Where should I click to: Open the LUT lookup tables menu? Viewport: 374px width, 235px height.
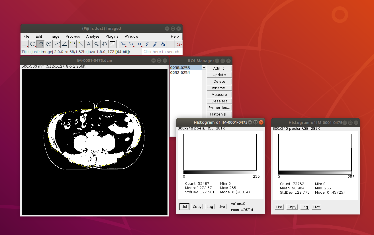click(139, 44)
